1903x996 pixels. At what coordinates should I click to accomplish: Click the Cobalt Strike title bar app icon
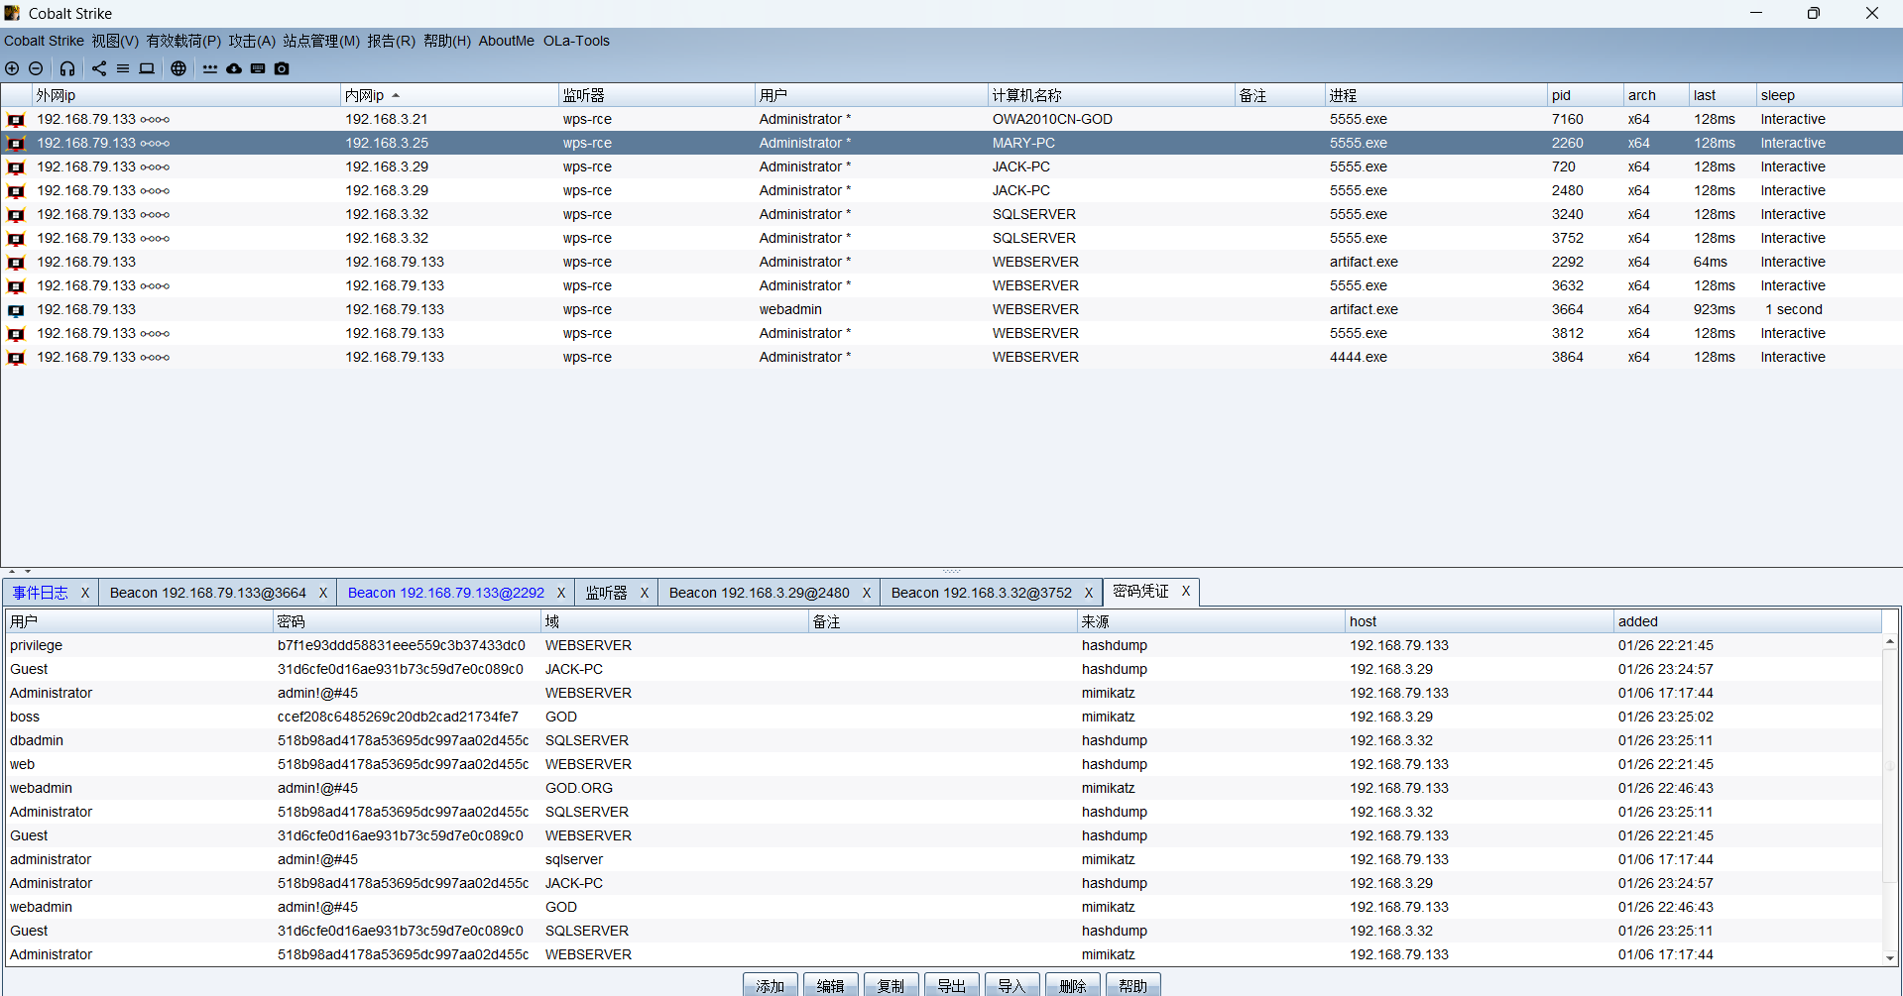pos(12,13)
